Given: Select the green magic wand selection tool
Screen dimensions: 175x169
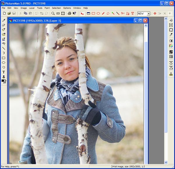Looking at the screenshot, I should [x=113, y=13].
